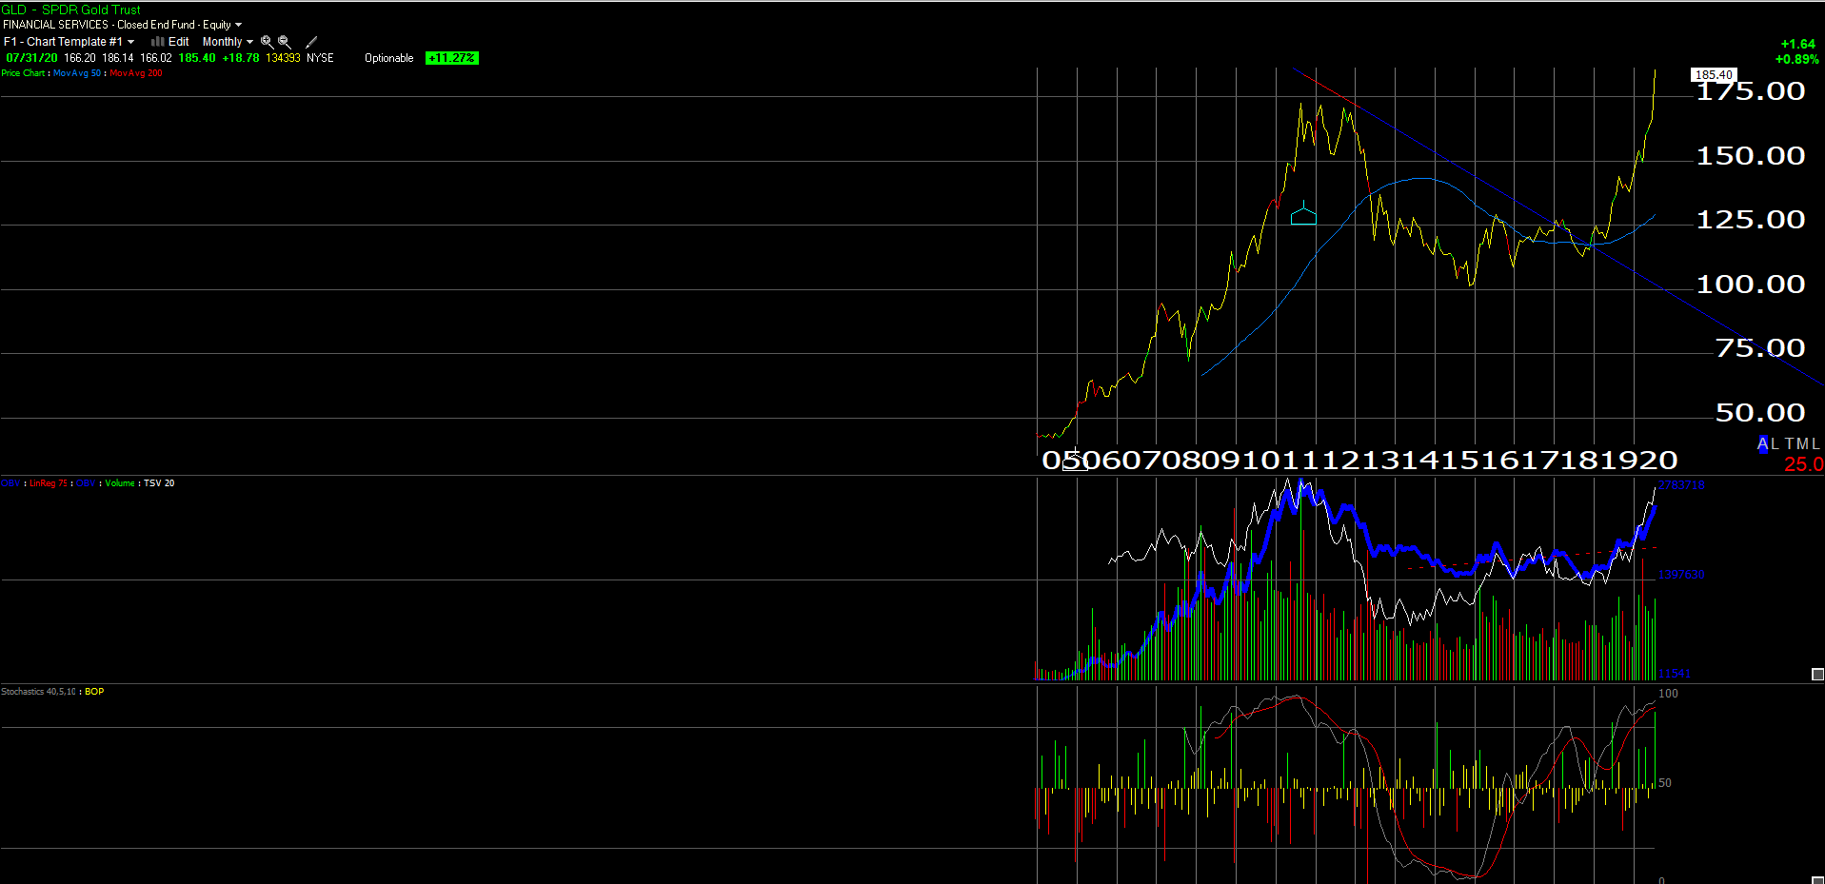Click the Stochastics 40,5,10 indicator label
This screenshot has height=884, width=1825.
(38, 692)
